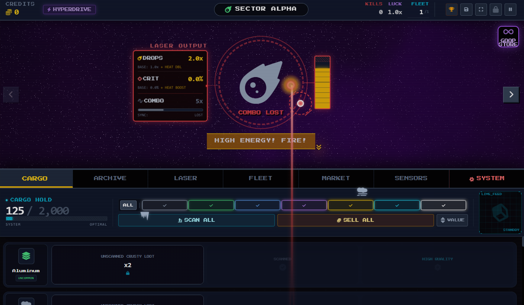Viewport: 524px width, 305px height.
Task: Click the SELL ALL button
Action: coord(356,220)
